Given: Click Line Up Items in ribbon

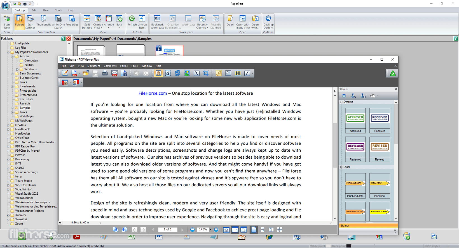Looking at the screenshot, I should coord(142,22).
